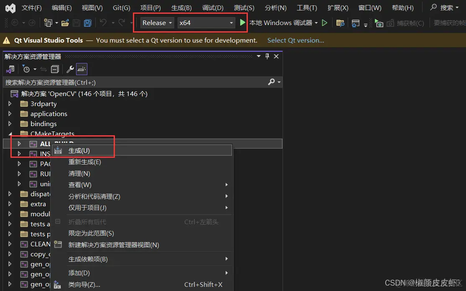Start without debugging via outlined green play icon
The width and height of the screenshot is (466, 291).
pyautogui.click(x=325, y=23)
